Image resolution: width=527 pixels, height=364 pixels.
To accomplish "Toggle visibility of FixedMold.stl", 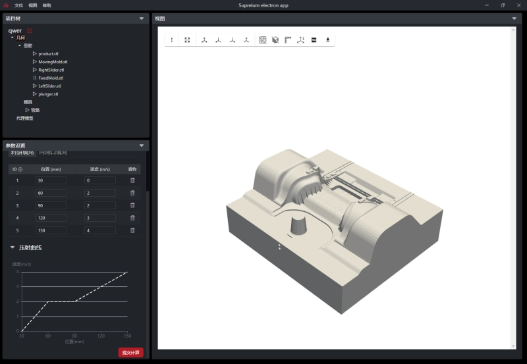I will point(34,78).
